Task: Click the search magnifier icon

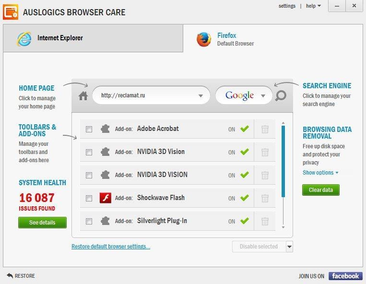Action: click(281, 95)
